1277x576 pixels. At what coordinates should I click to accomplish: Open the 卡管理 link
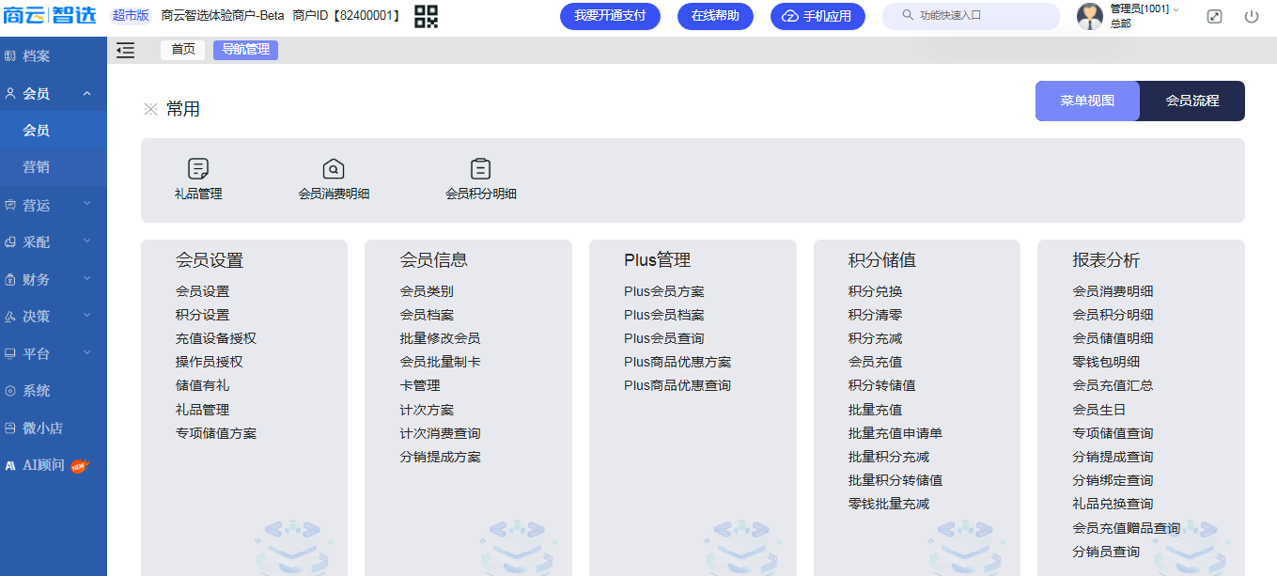[420, 385]
